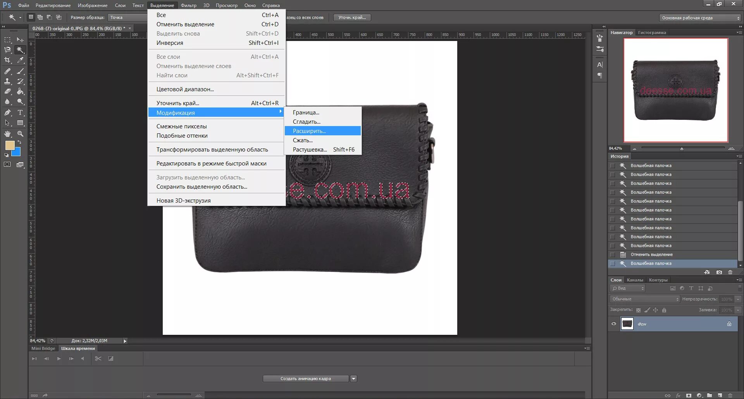Viewport: 744px width, 399px height.
Task: Toggle visibility of Фон layer
Action: (x=614, y=324)
